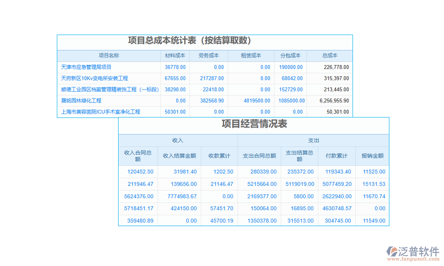The width and height of the screenshot is (444, 266).
Task: Open the 上海市美容医院ICU手术室净化工程 project
Action: [x=101, y=111]
